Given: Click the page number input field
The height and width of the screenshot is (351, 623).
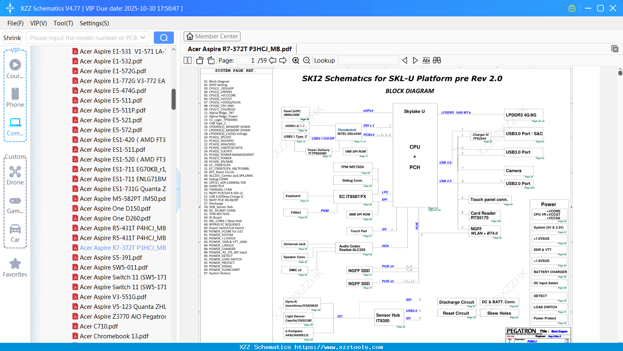Looking at the screenshot, I should point(247,61).
